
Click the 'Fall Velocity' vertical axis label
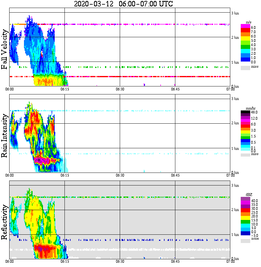4,49
